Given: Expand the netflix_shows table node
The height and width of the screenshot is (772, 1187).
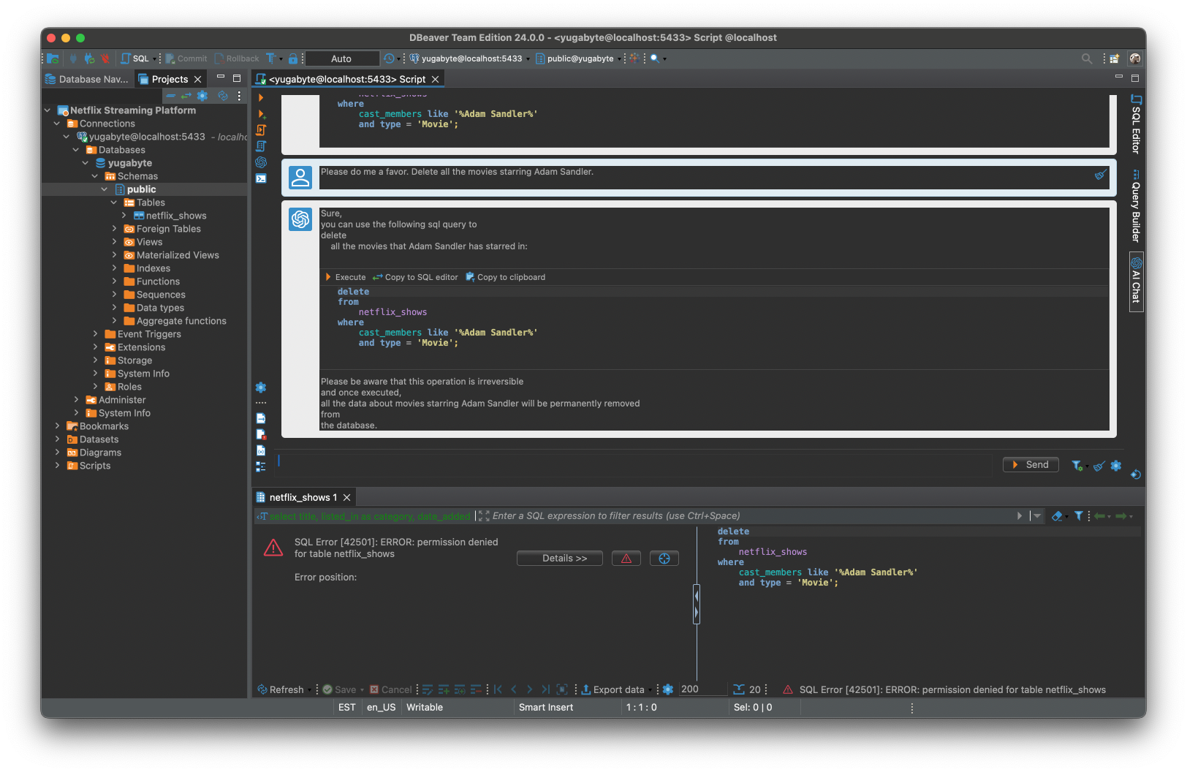Looking at the screenshot, I should tap(124, 216).
